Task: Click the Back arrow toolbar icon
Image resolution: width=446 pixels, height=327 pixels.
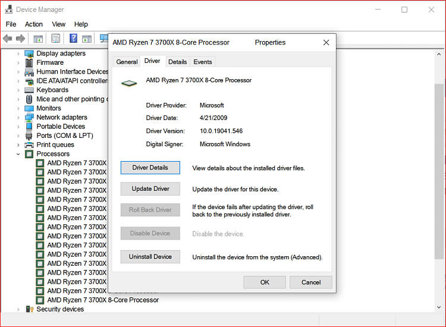Action: pos(7,39)
